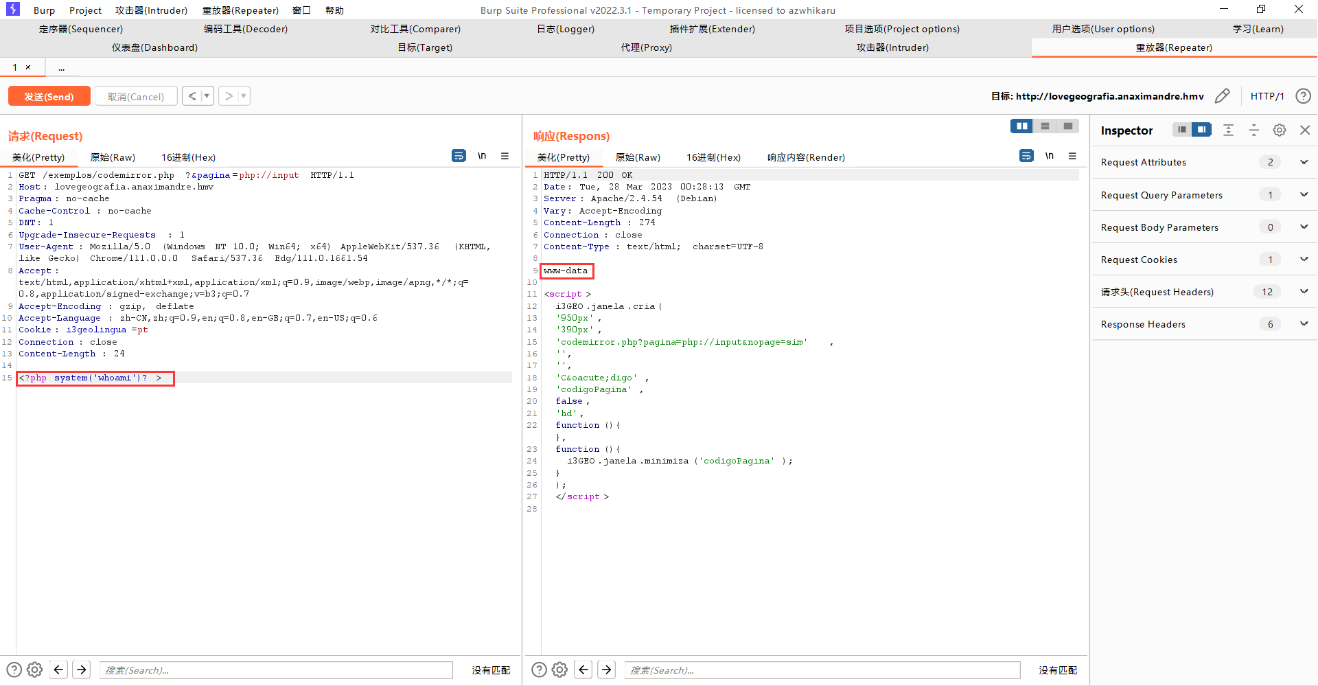Go to next response search match
Viewport: 1318px width, 686px height.
coord(607,670)
